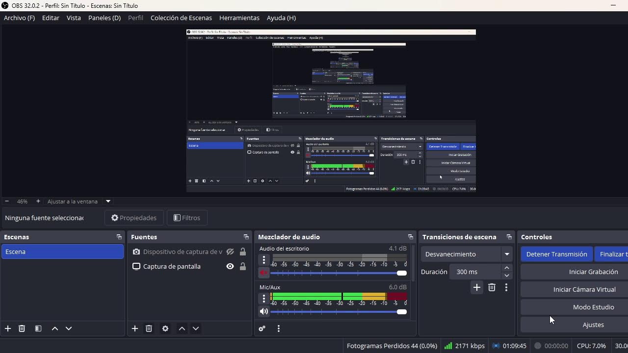The height and width of the screenshot is (353, 628).
Task: Start Iniciar Cámara Virtual
Action: (584, 289)
